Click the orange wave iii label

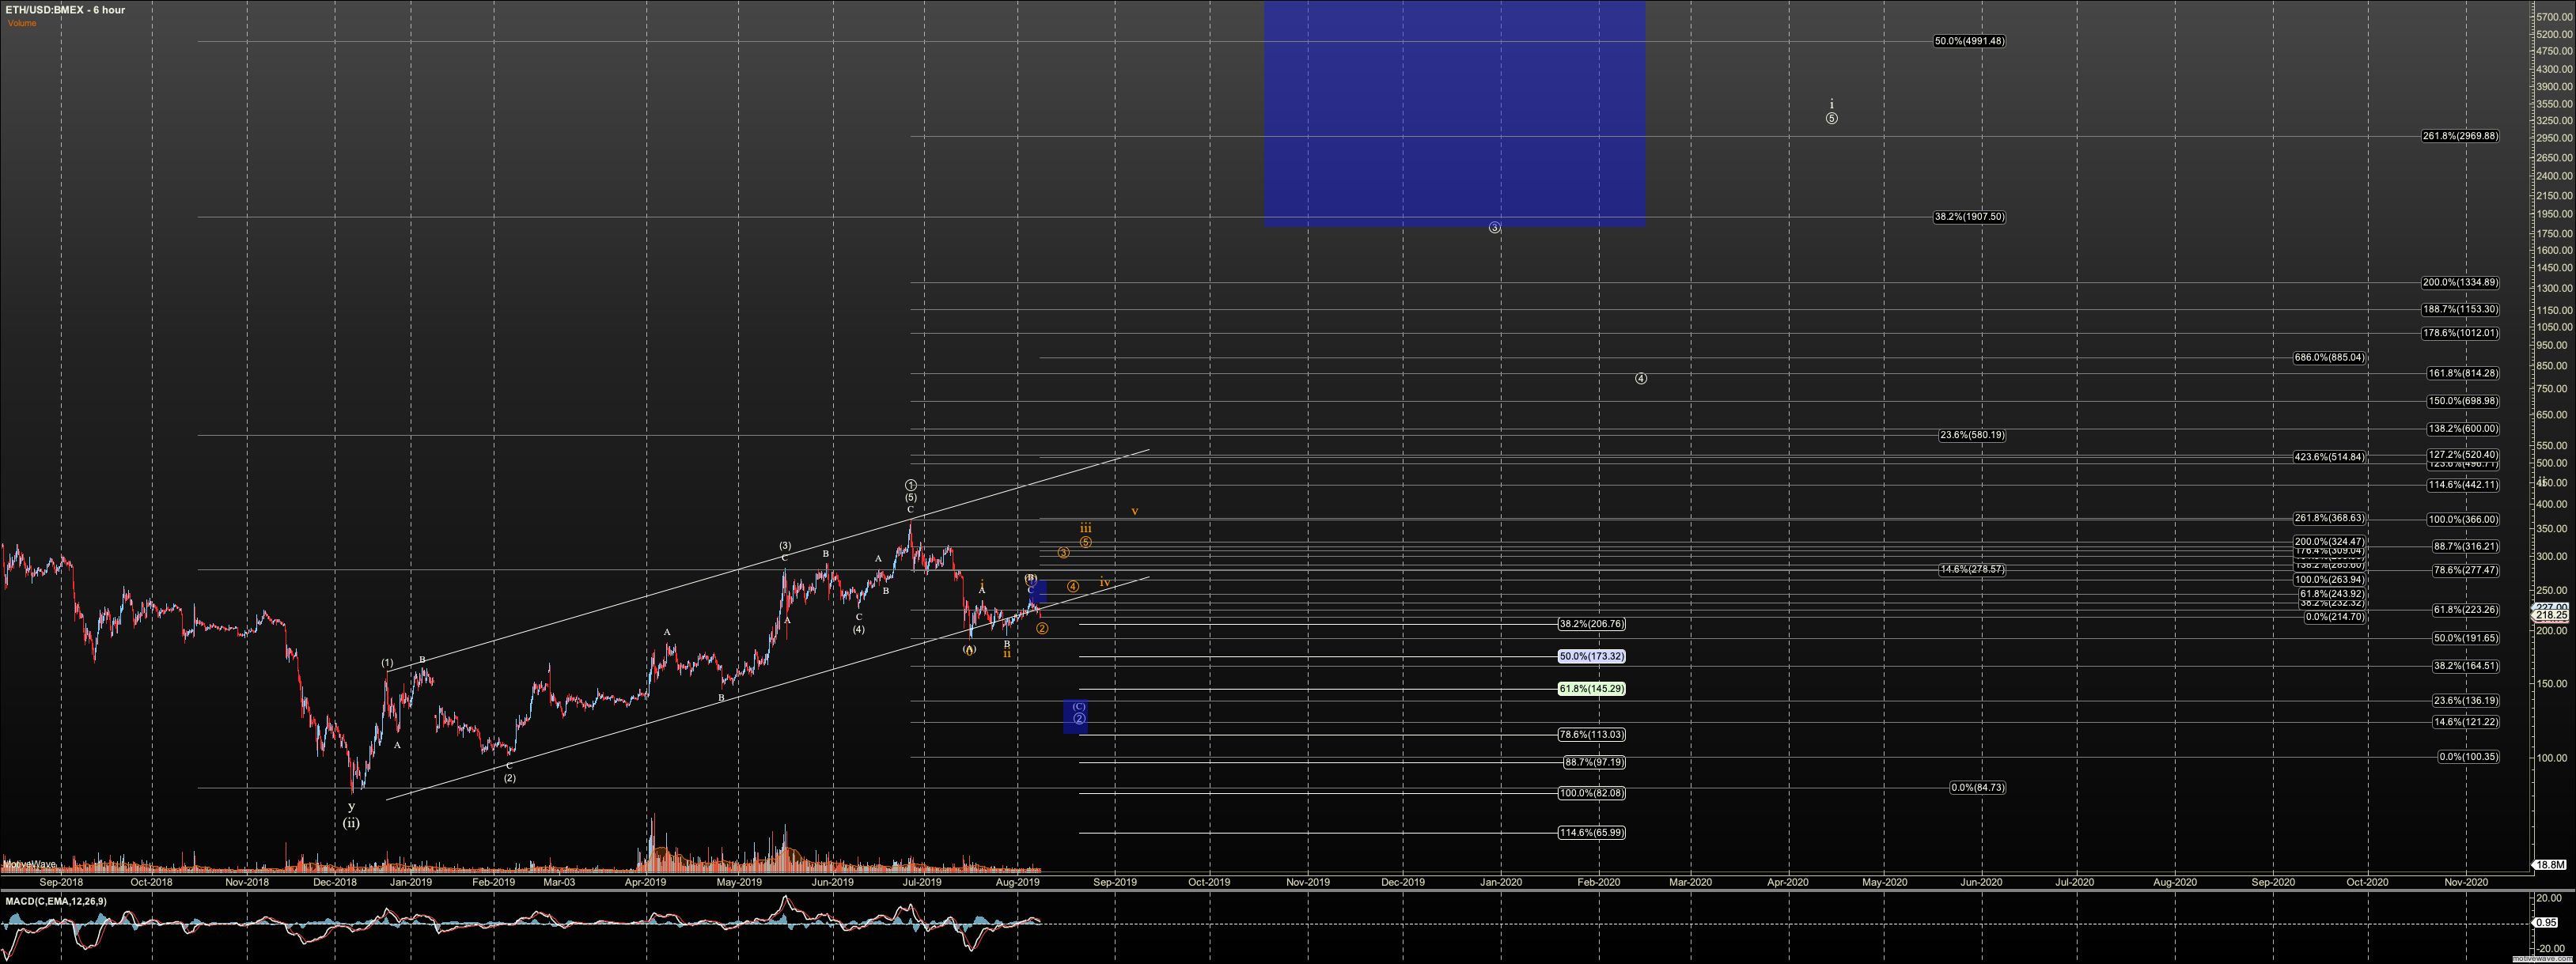[x=1085, y=529]
